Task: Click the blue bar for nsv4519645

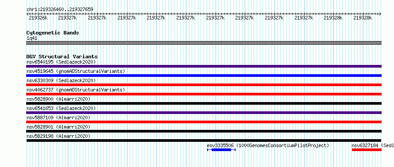Action: tap(204, 76)
